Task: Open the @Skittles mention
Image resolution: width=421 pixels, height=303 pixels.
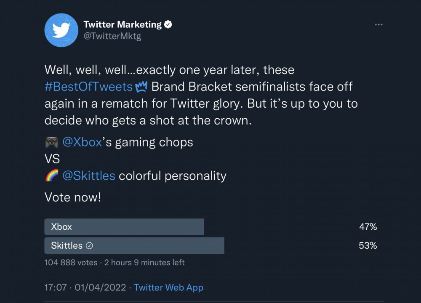Action: pyautogui.click(x=89, y=175)
